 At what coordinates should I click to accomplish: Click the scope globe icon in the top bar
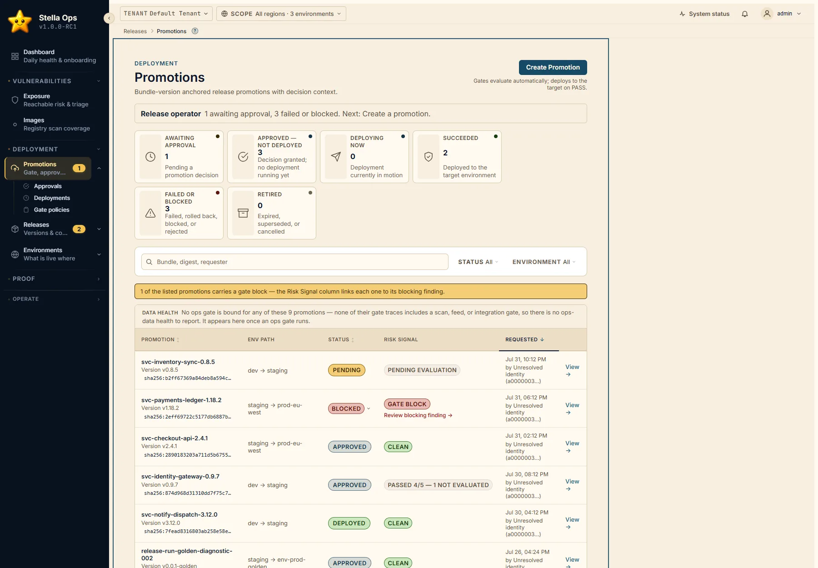(224, 14)
